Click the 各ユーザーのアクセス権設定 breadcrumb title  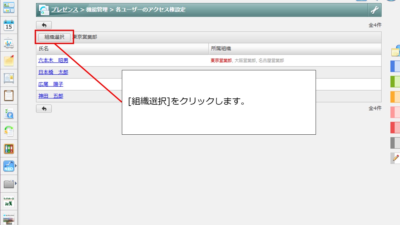pyautogui.click(x=150, y=10)
